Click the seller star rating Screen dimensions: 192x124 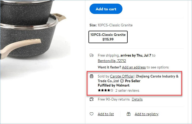click(x=106, y=90)
